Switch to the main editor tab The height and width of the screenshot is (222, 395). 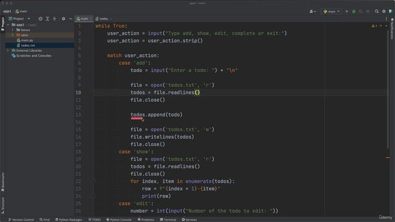[83, 18]
